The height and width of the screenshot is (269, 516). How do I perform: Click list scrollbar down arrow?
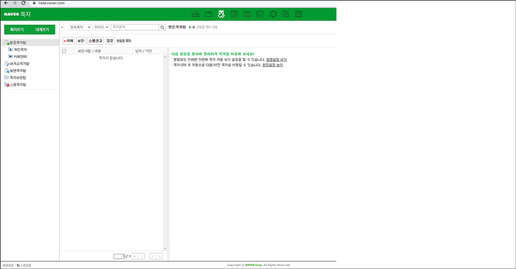point(165,248)
